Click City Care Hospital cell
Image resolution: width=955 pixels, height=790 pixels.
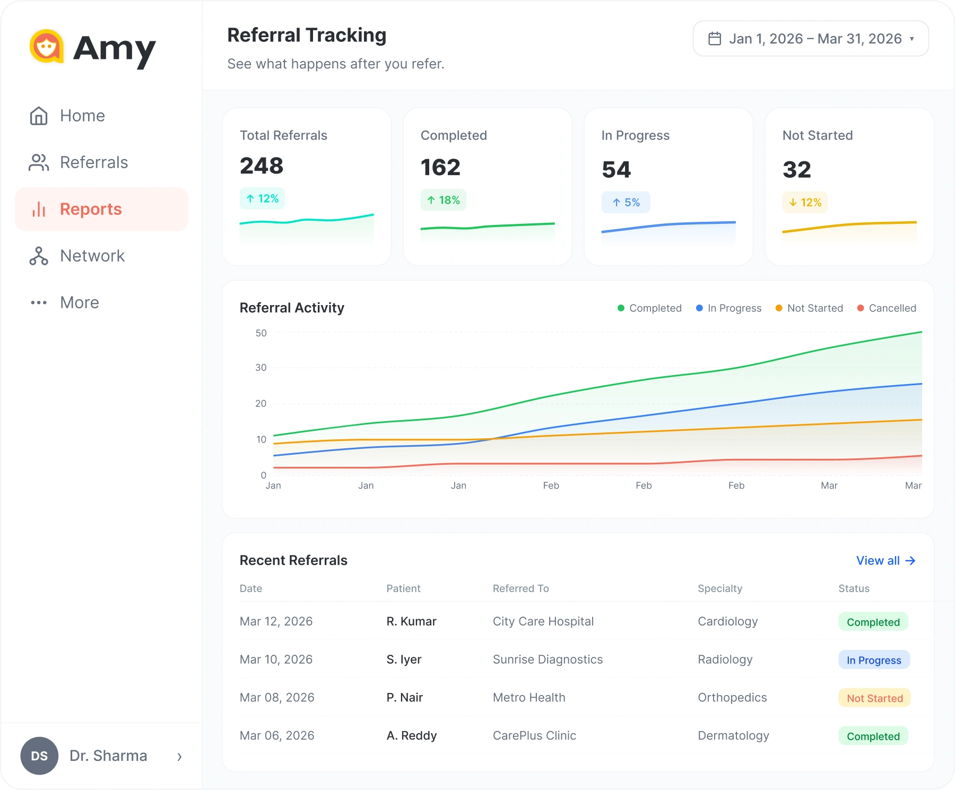coord(543,621)
